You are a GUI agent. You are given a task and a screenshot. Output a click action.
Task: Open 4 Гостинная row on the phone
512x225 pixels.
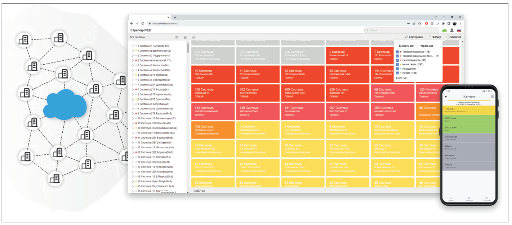469,138
